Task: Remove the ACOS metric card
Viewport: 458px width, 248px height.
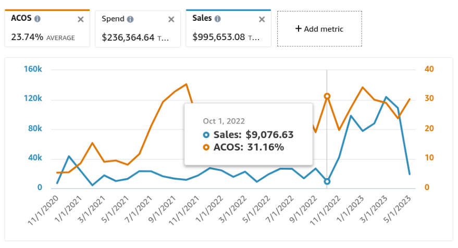Action: click(x=80, y=19)
